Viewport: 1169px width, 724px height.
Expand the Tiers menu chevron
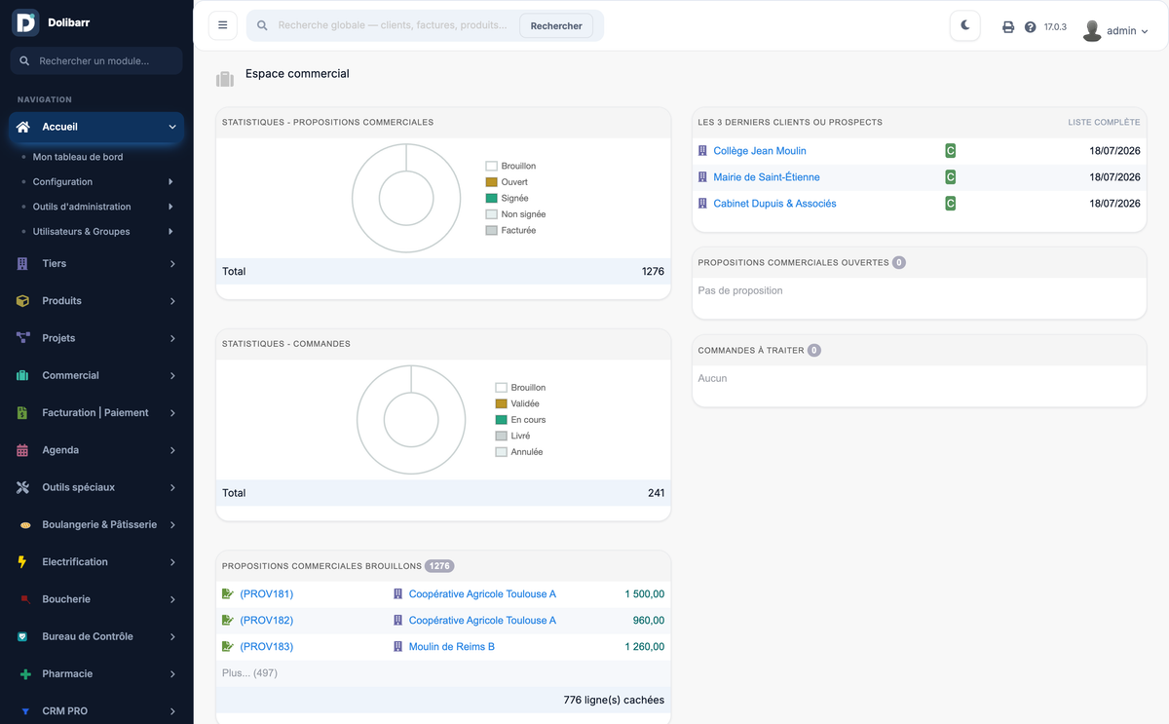point(172,264)
